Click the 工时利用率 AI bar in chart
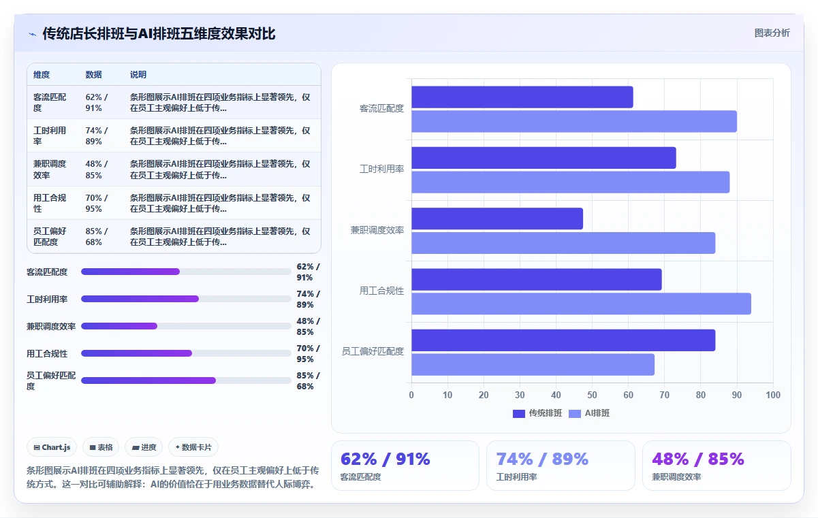 coord(571,182)
